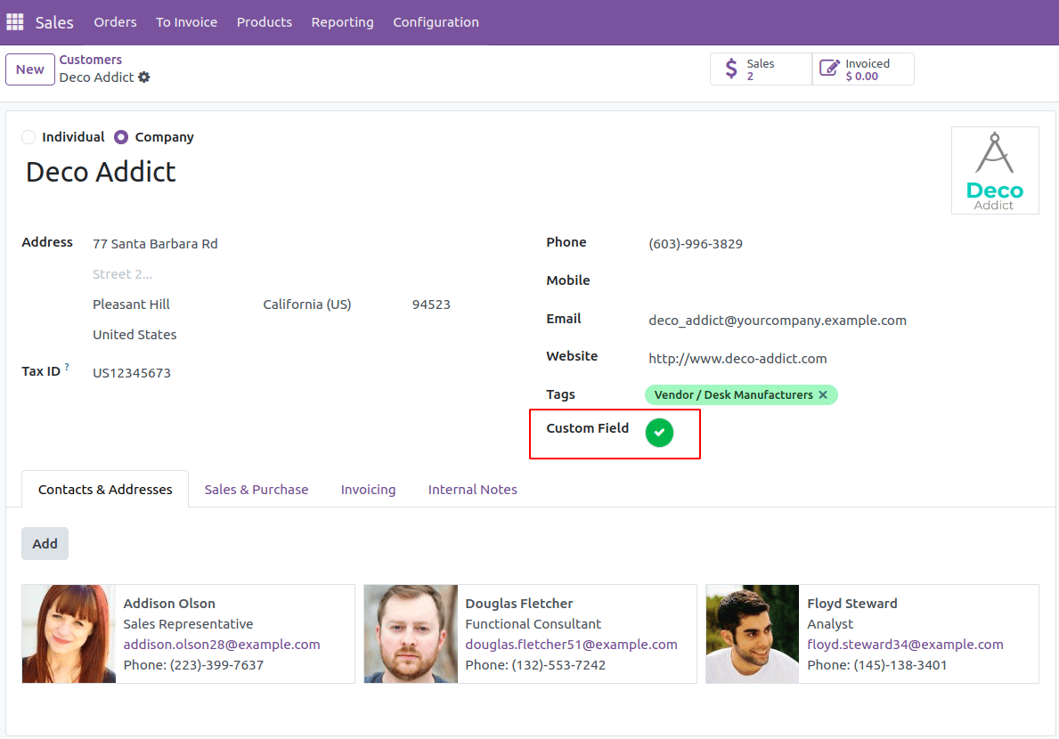Remove the Vendor / Desk Manufacturers tag
This screenshot has width=1059, height=739.
click(x=822, y=394)
